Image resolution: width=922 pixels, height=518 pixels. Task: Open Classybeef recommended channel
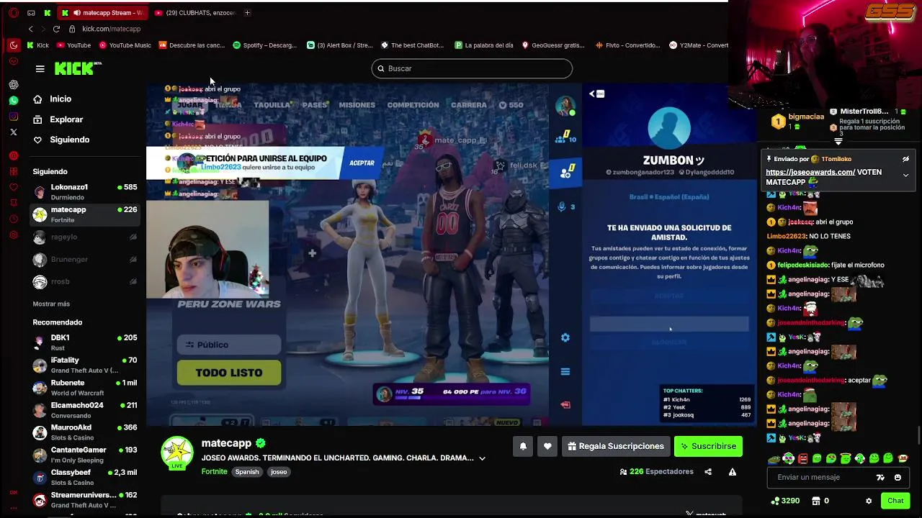pos(84,477)
